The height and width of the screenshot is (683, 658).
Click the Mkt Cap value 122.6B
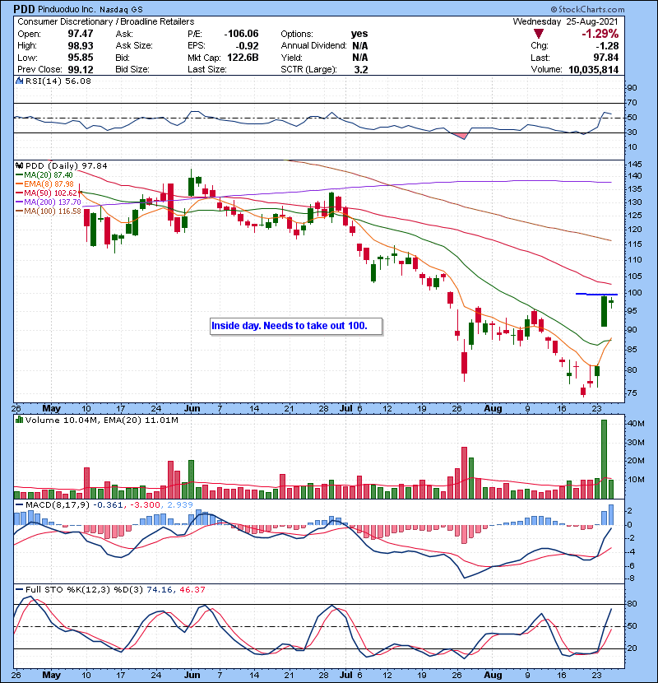pos(243,58)
